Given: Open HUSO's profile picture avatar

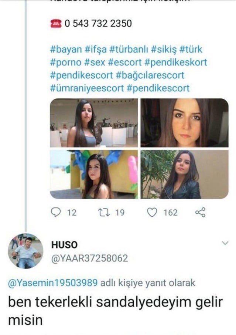Looking at the screenshot, I should tap(25, 251).
